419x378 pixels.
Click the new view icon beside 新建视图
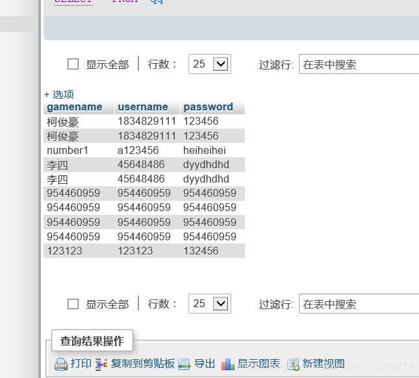tap(293, 364)
